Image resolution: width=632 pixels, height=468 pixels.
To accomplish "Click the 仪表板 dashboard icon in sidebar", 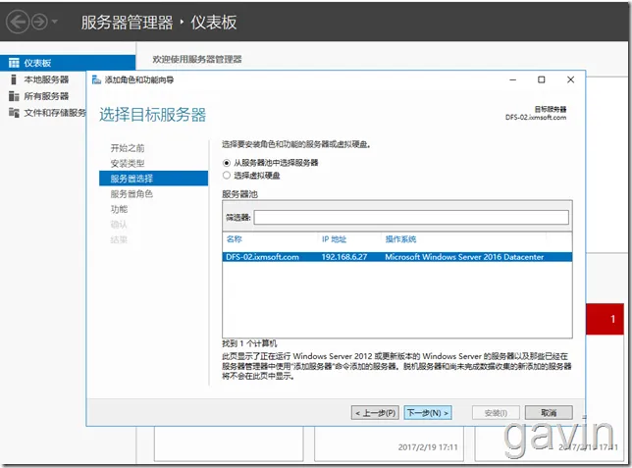I will (x=14, y=63).
